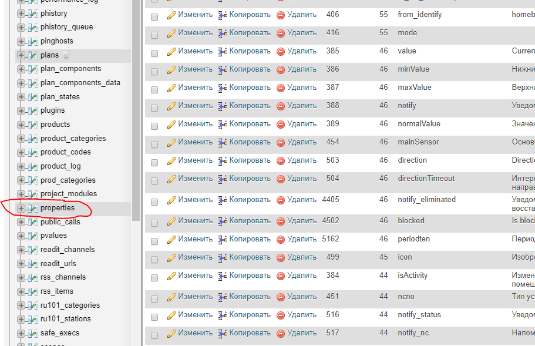This screenshot has width=535, height=346.
Task: Click the table icon beside safe_execs
Action: pyautogui.click(x=33, y=334)
